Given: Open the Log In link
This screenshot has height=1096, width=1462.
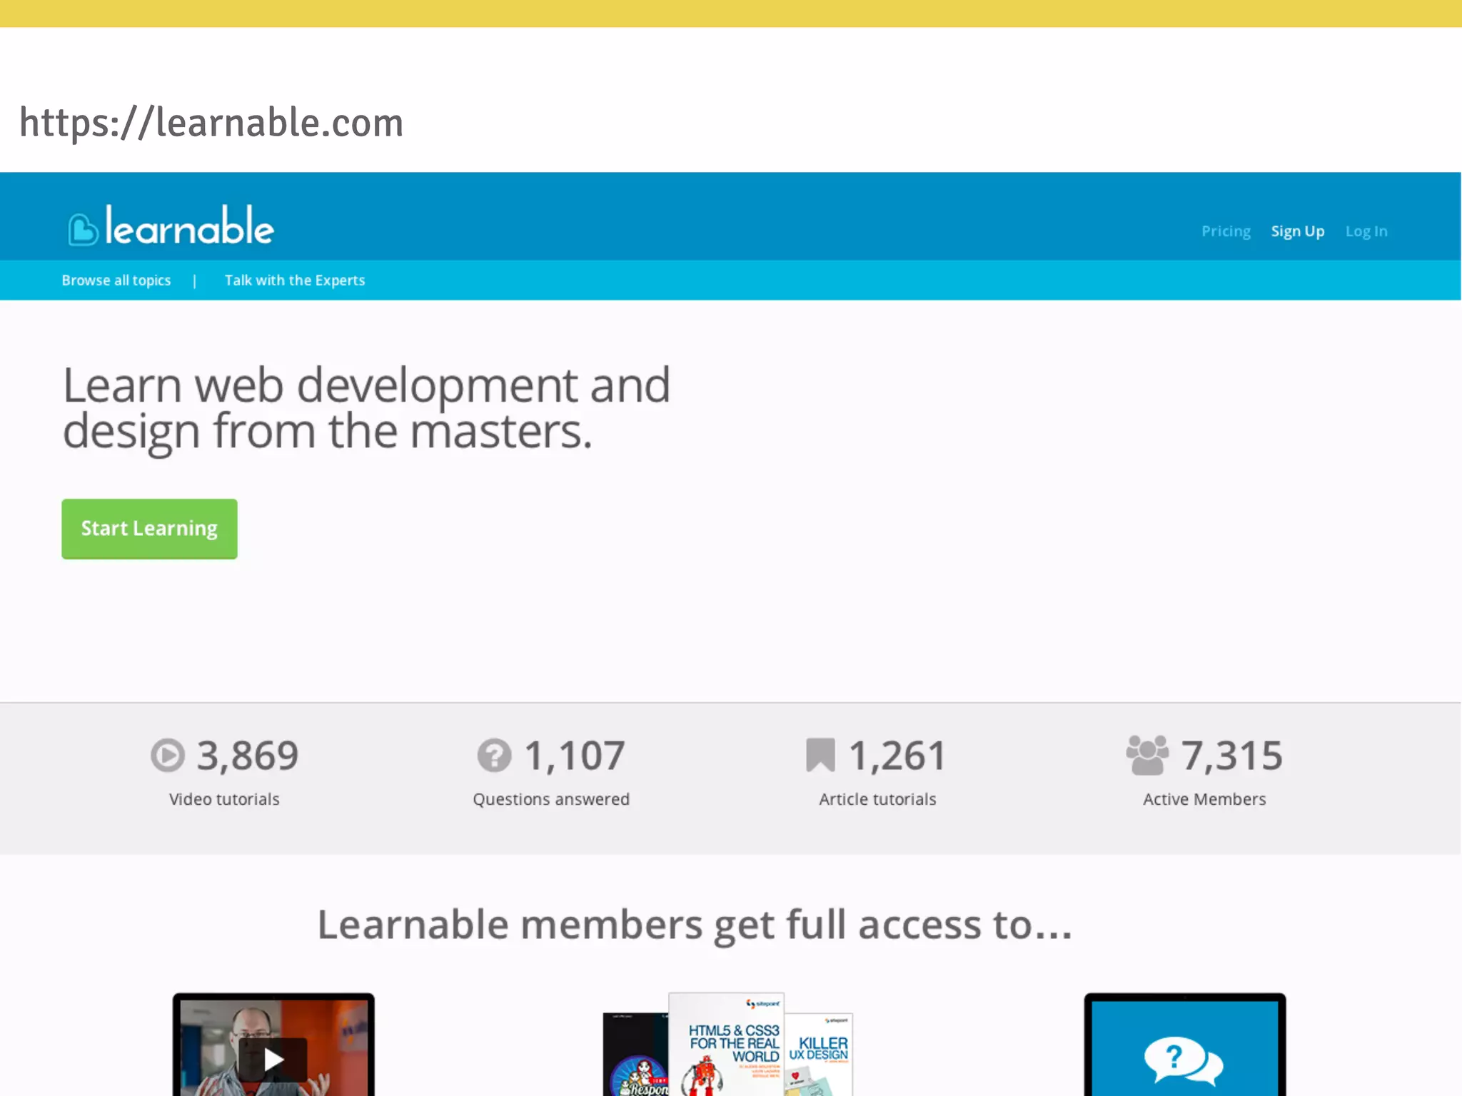Looking at the screenshot, I should pyautogui.click(x=1366, y=231).
